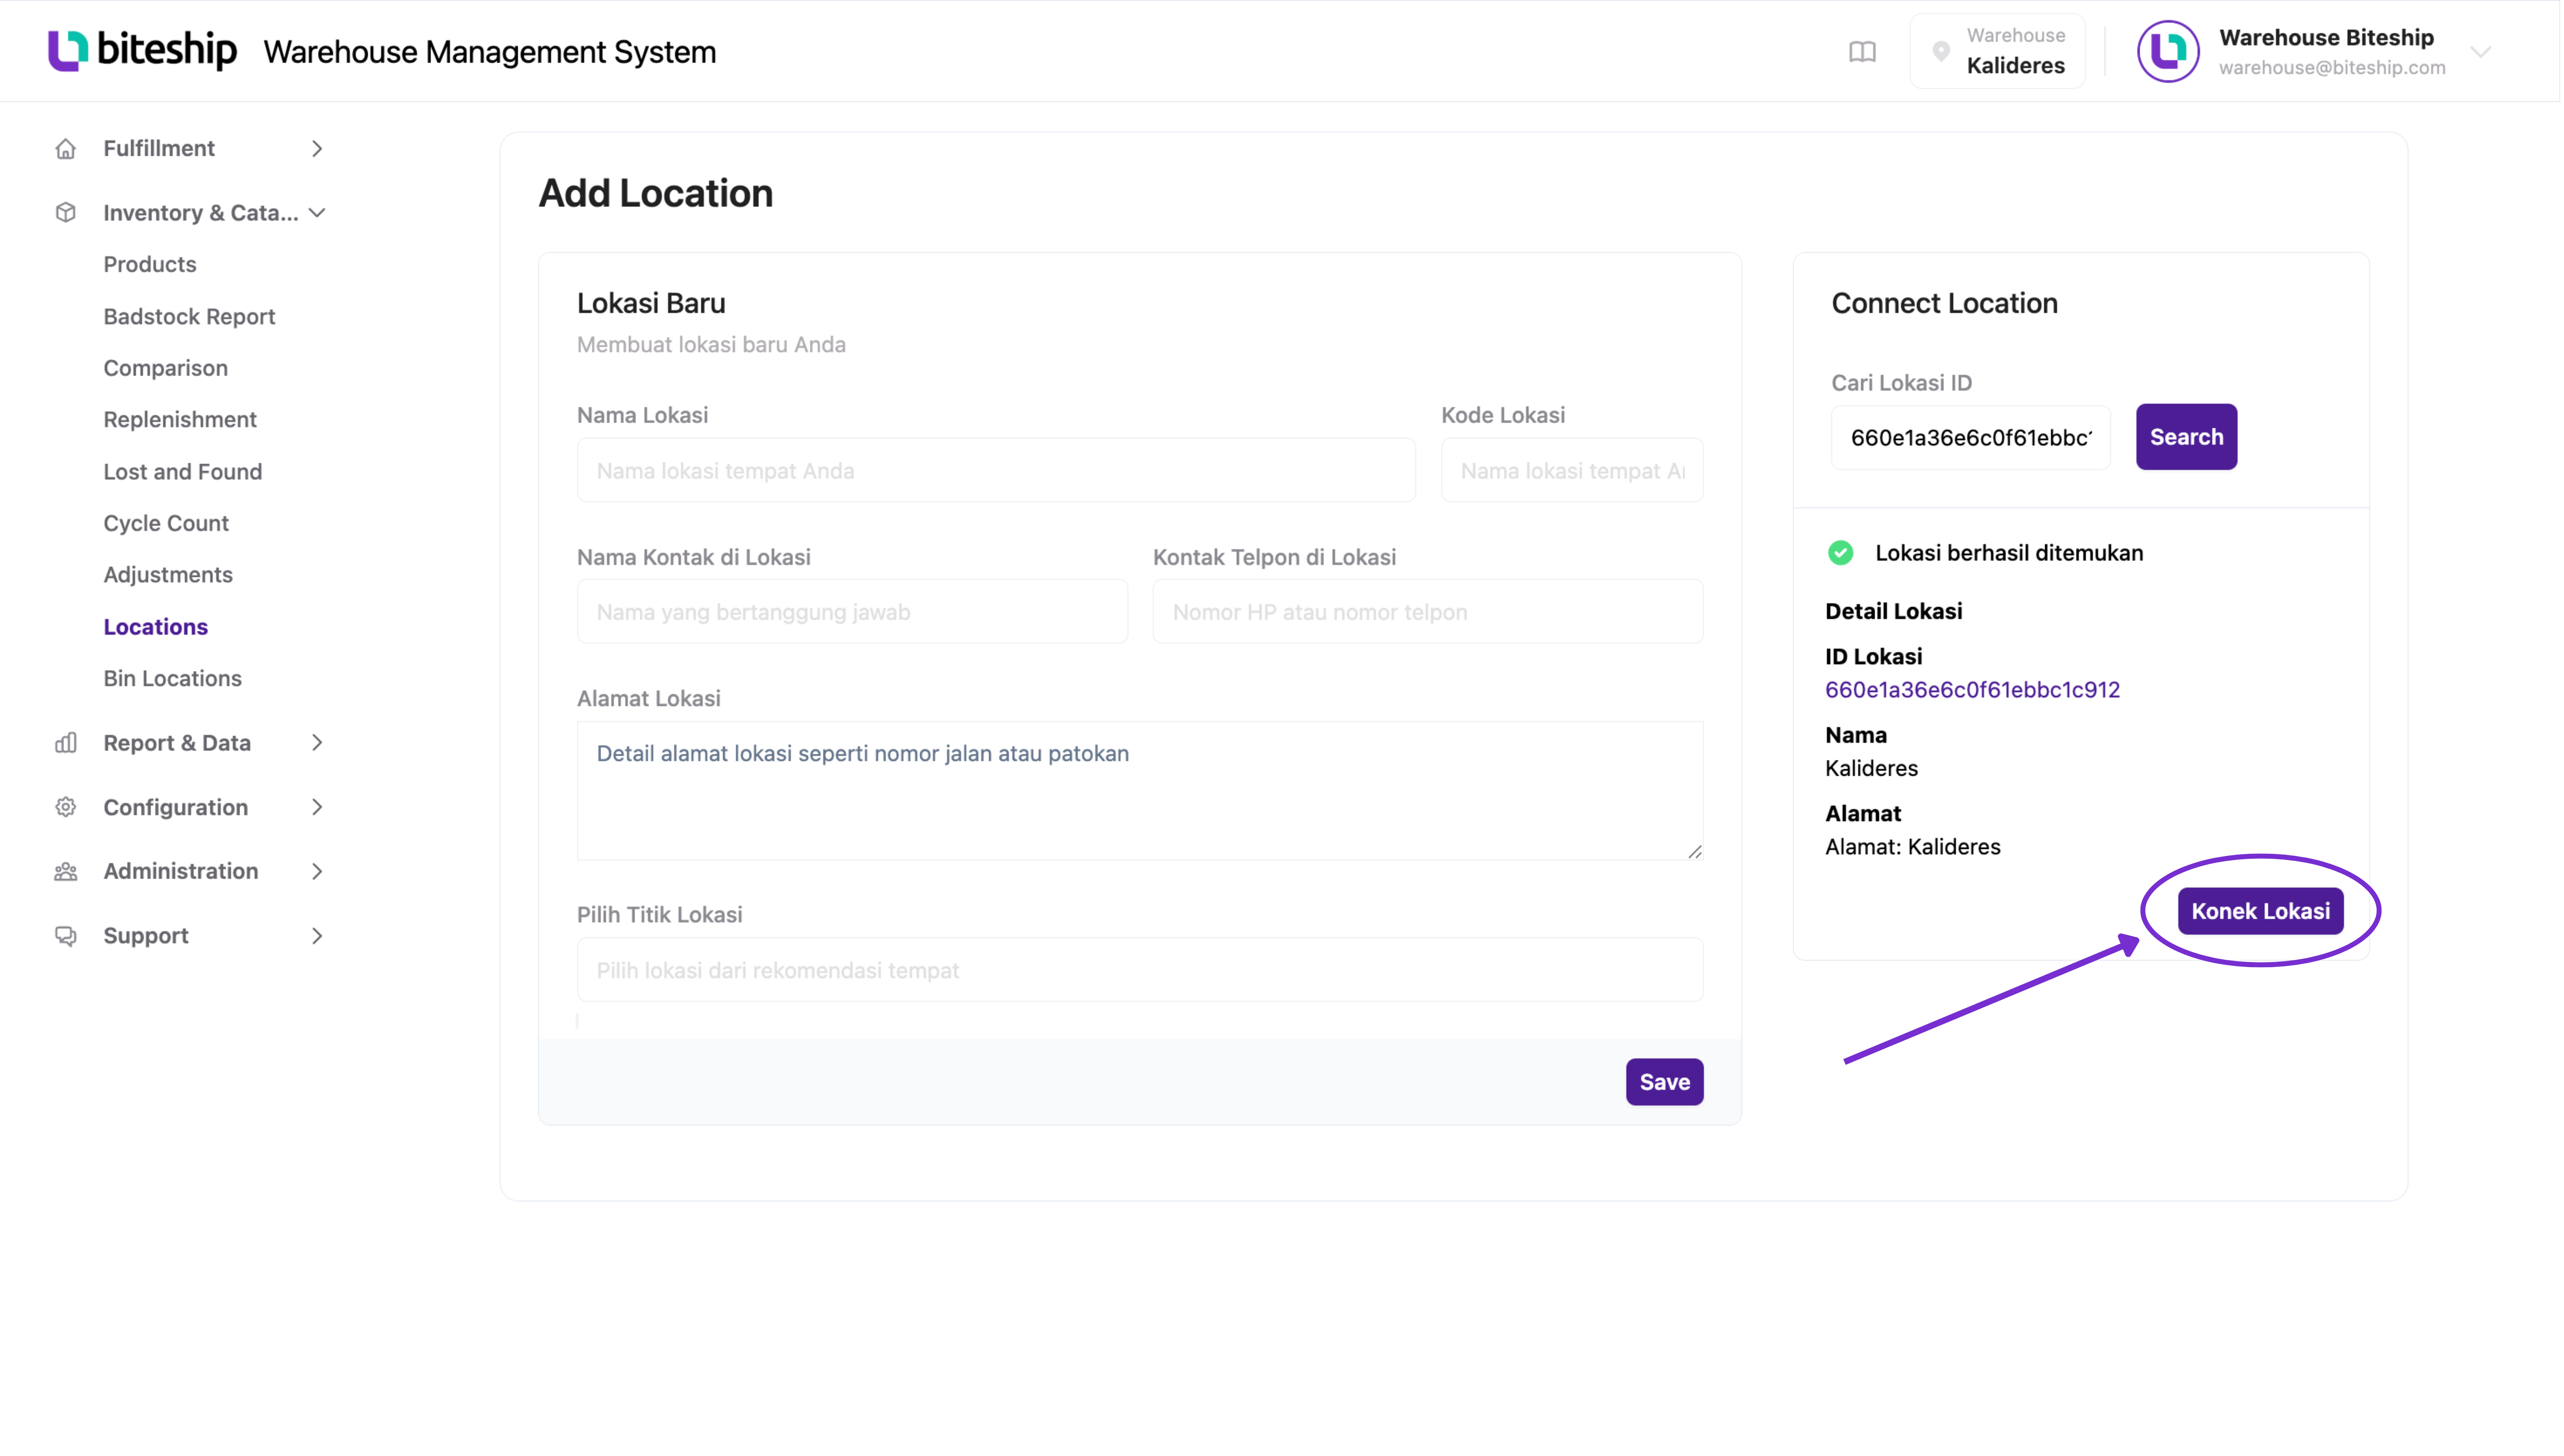Click the Search button
Image resolution: width=2564 pixels, height=1456 pixels.
click(2186, 437)
